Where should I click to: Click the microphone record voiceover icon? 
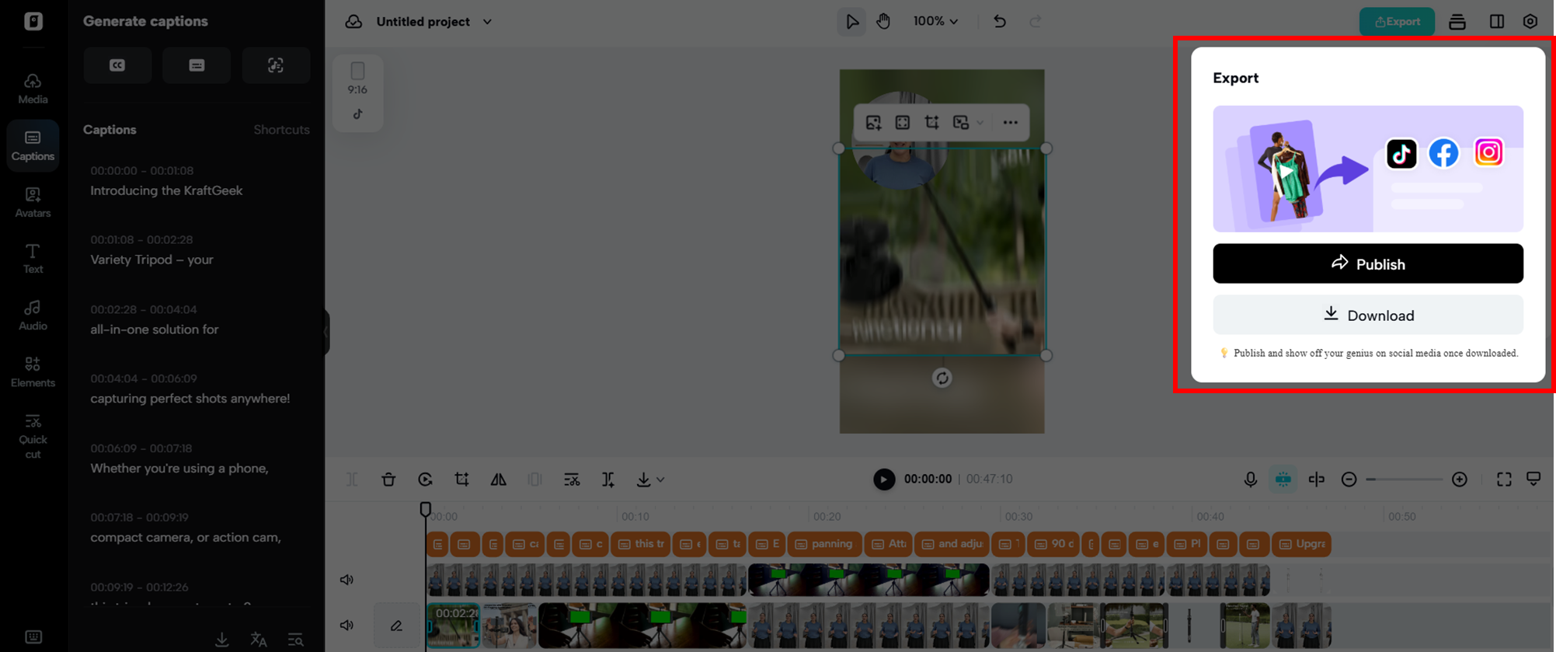coord(1250,479)
